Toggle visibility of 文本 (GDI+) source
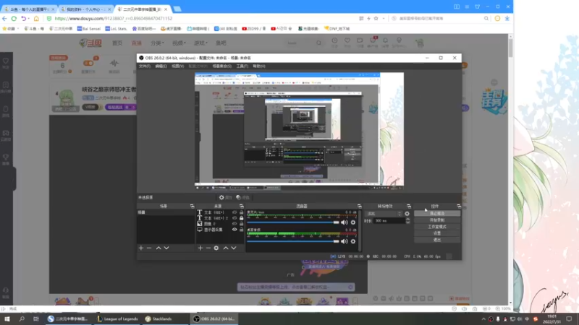This screenshot has width=579, height=325. coord(234,212)
